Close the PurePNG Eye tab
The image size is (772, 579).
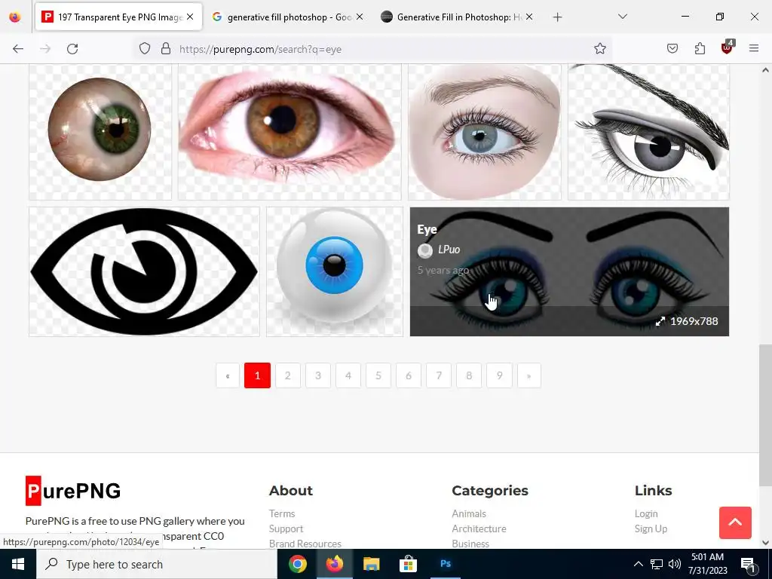[x=190, y=17]
